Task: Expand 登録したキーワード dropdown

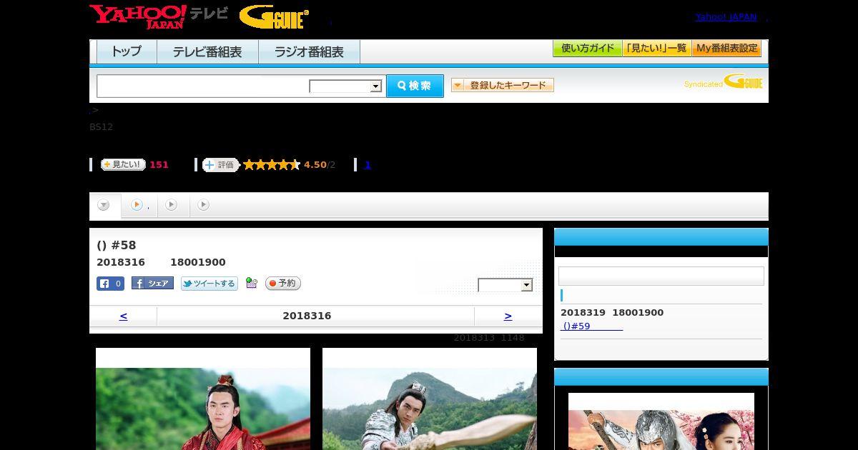Action: pos(503,85)
